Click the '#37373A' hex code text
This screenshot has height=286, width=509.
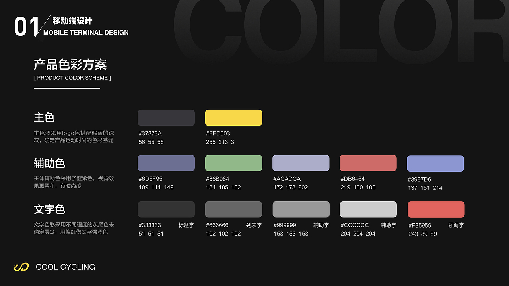point(150,133)
